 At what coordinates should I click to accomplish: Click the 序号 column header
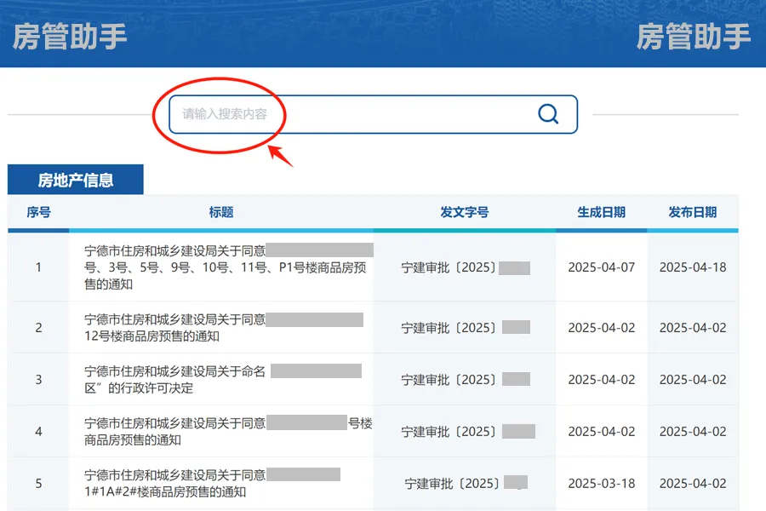(38, 212)
